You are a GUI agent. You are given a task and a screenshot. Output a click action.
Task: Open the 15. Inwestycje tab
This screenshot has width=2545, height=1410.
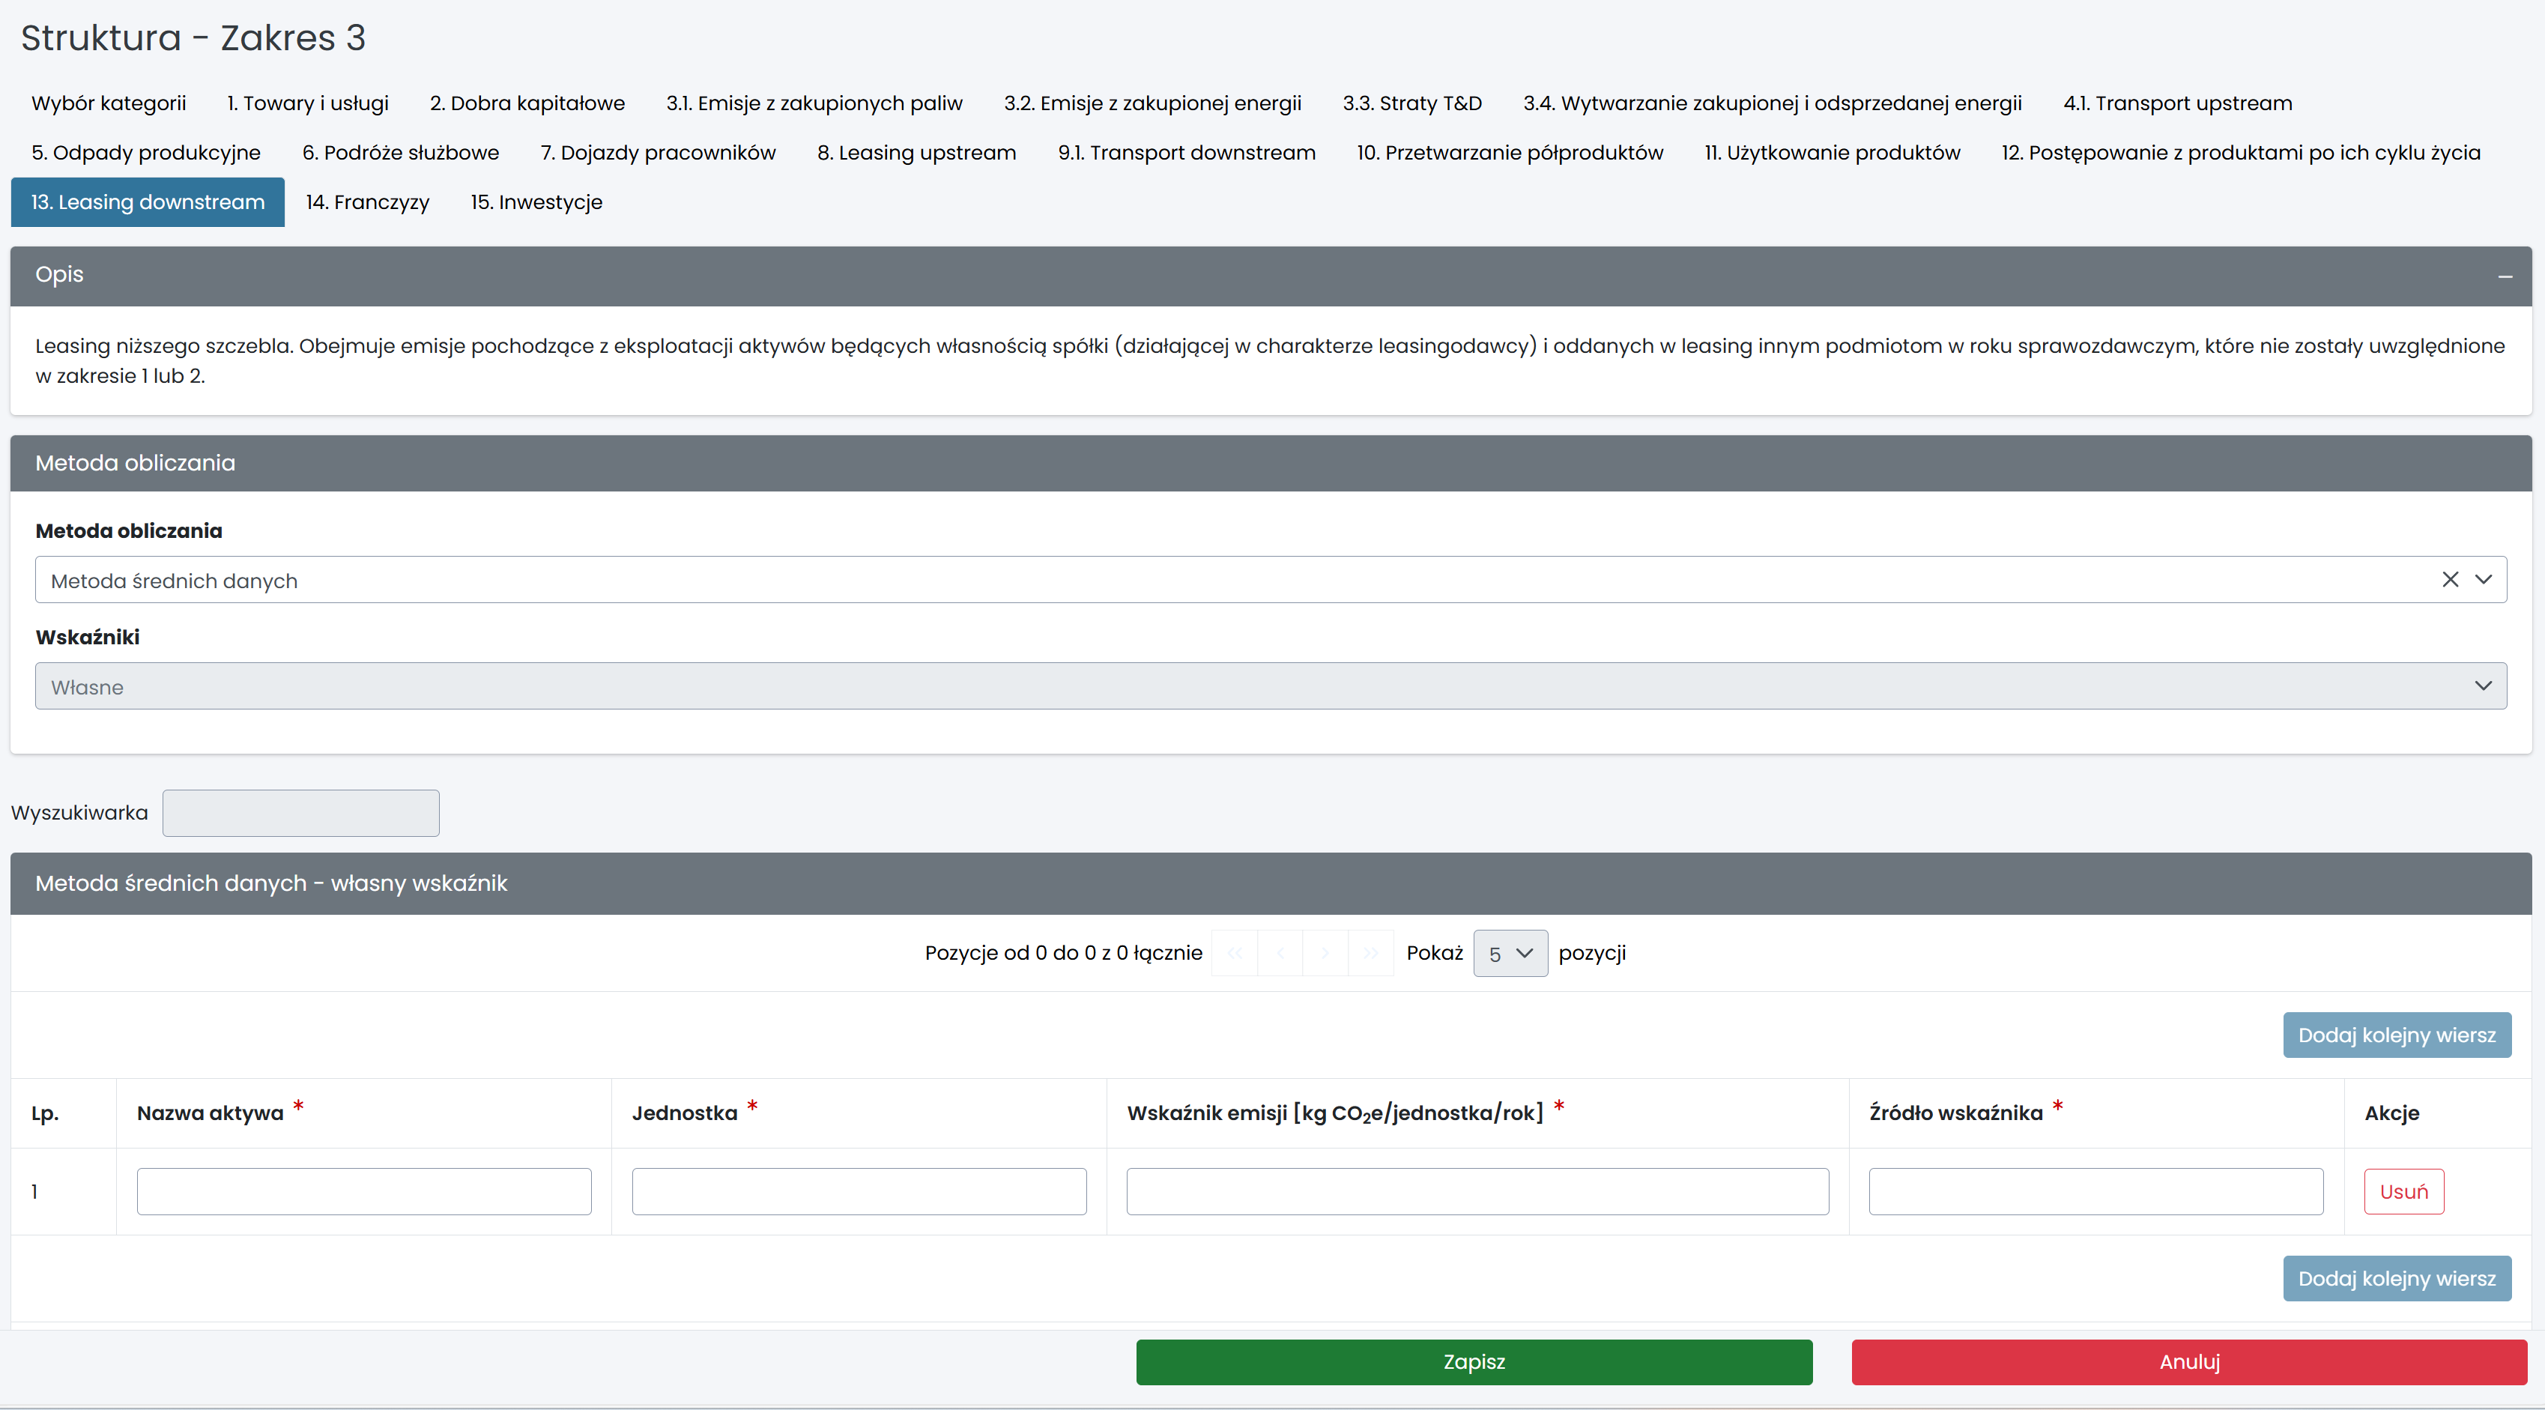(x=536, y=202)
